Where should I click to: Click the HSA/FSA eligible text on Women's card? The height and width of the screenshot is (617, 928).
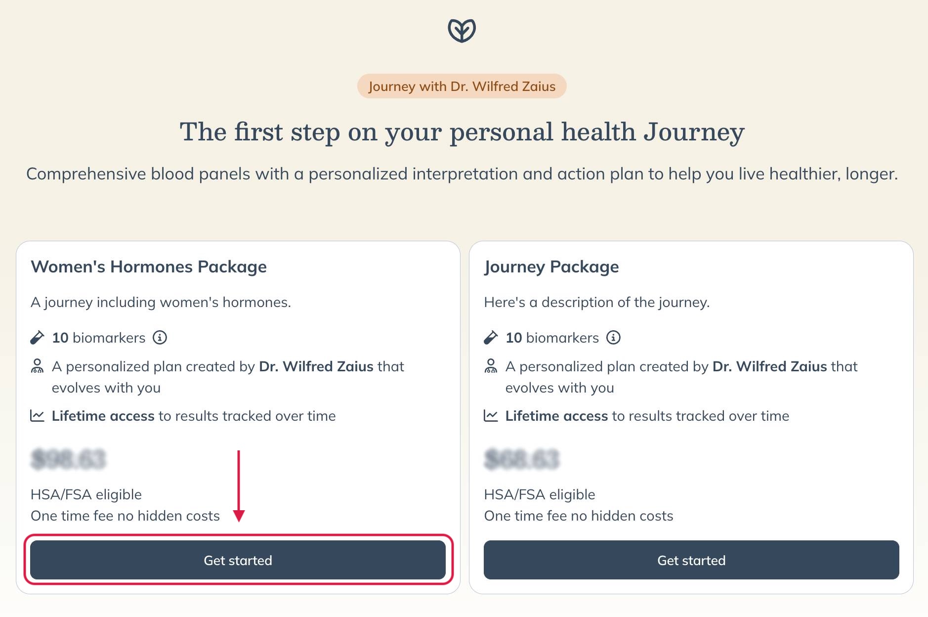point(86,494)
